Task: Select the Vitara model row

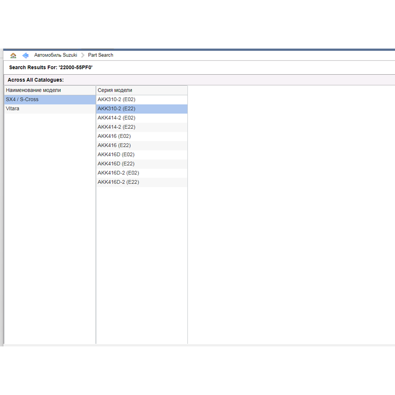Action: 50,109
